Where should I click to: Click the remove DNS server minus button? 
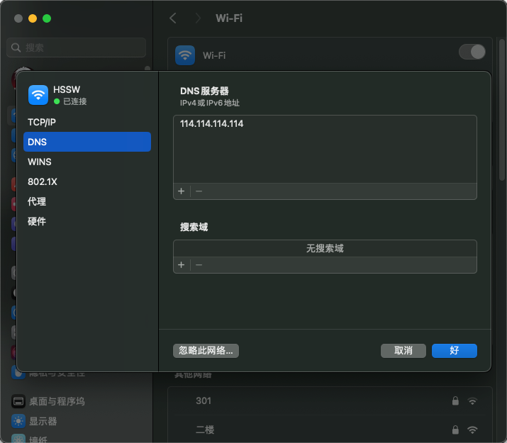199,191
